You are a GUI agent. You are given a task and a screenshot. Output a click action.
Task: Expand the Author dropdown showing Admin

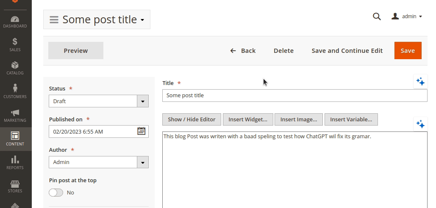tap(142, 162)
